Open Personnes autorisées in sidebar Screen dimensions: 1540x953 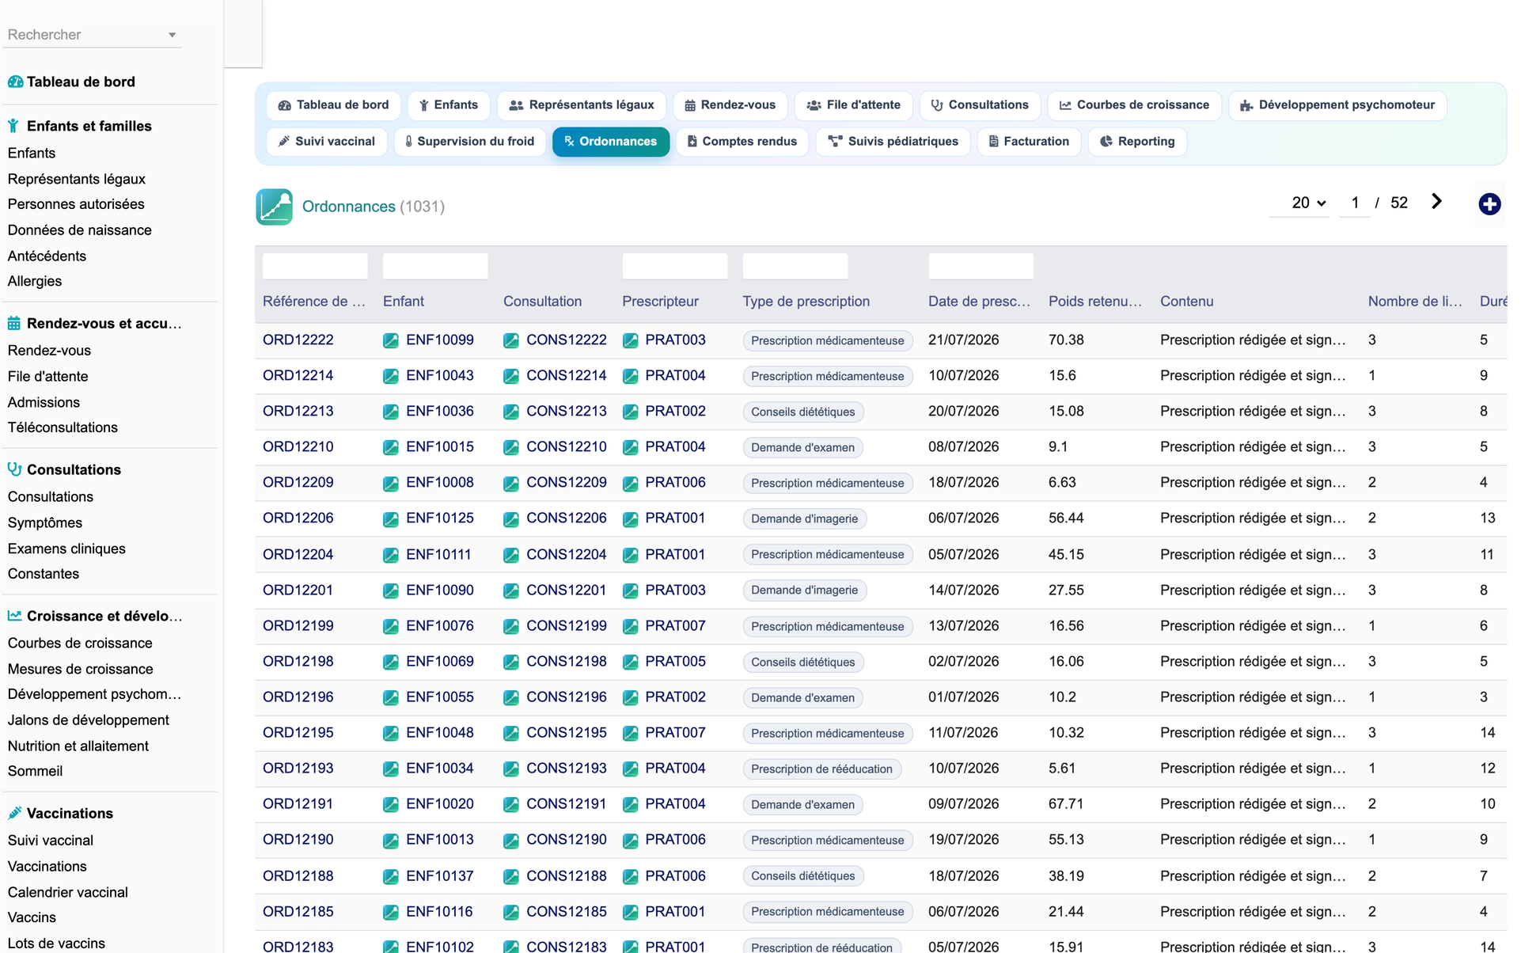click(x=76, y=204)
